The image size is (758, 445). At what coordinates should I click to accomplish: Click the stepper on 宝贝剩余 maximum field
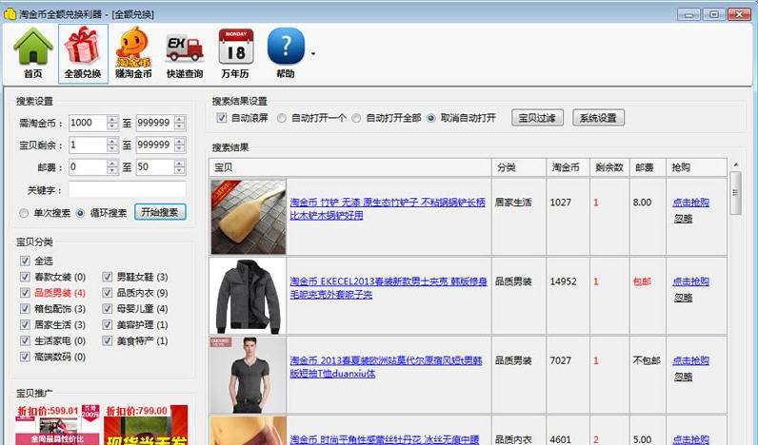(179, 145)
